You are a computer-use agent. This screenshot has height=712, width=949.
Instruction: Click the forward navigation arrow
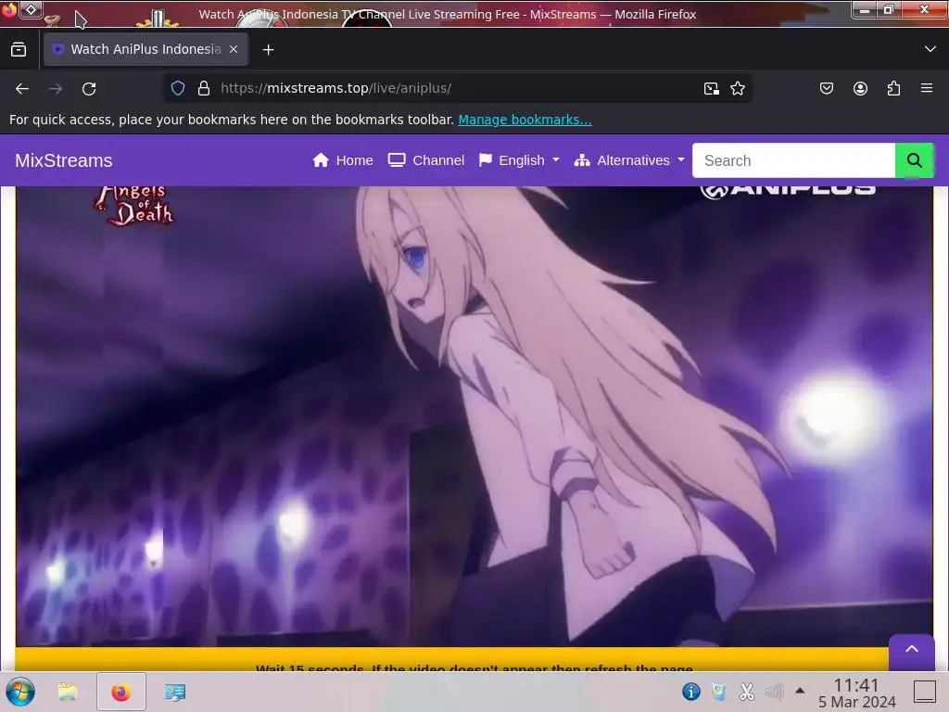[56, 88]
